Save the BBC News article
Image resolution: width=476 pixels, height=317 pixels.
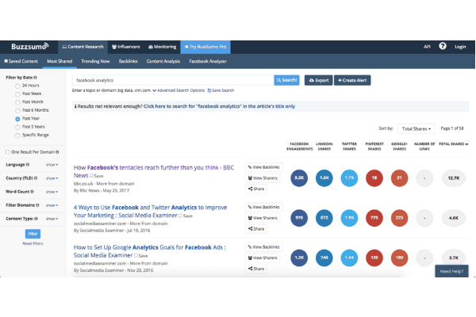[x=97, y=176]
